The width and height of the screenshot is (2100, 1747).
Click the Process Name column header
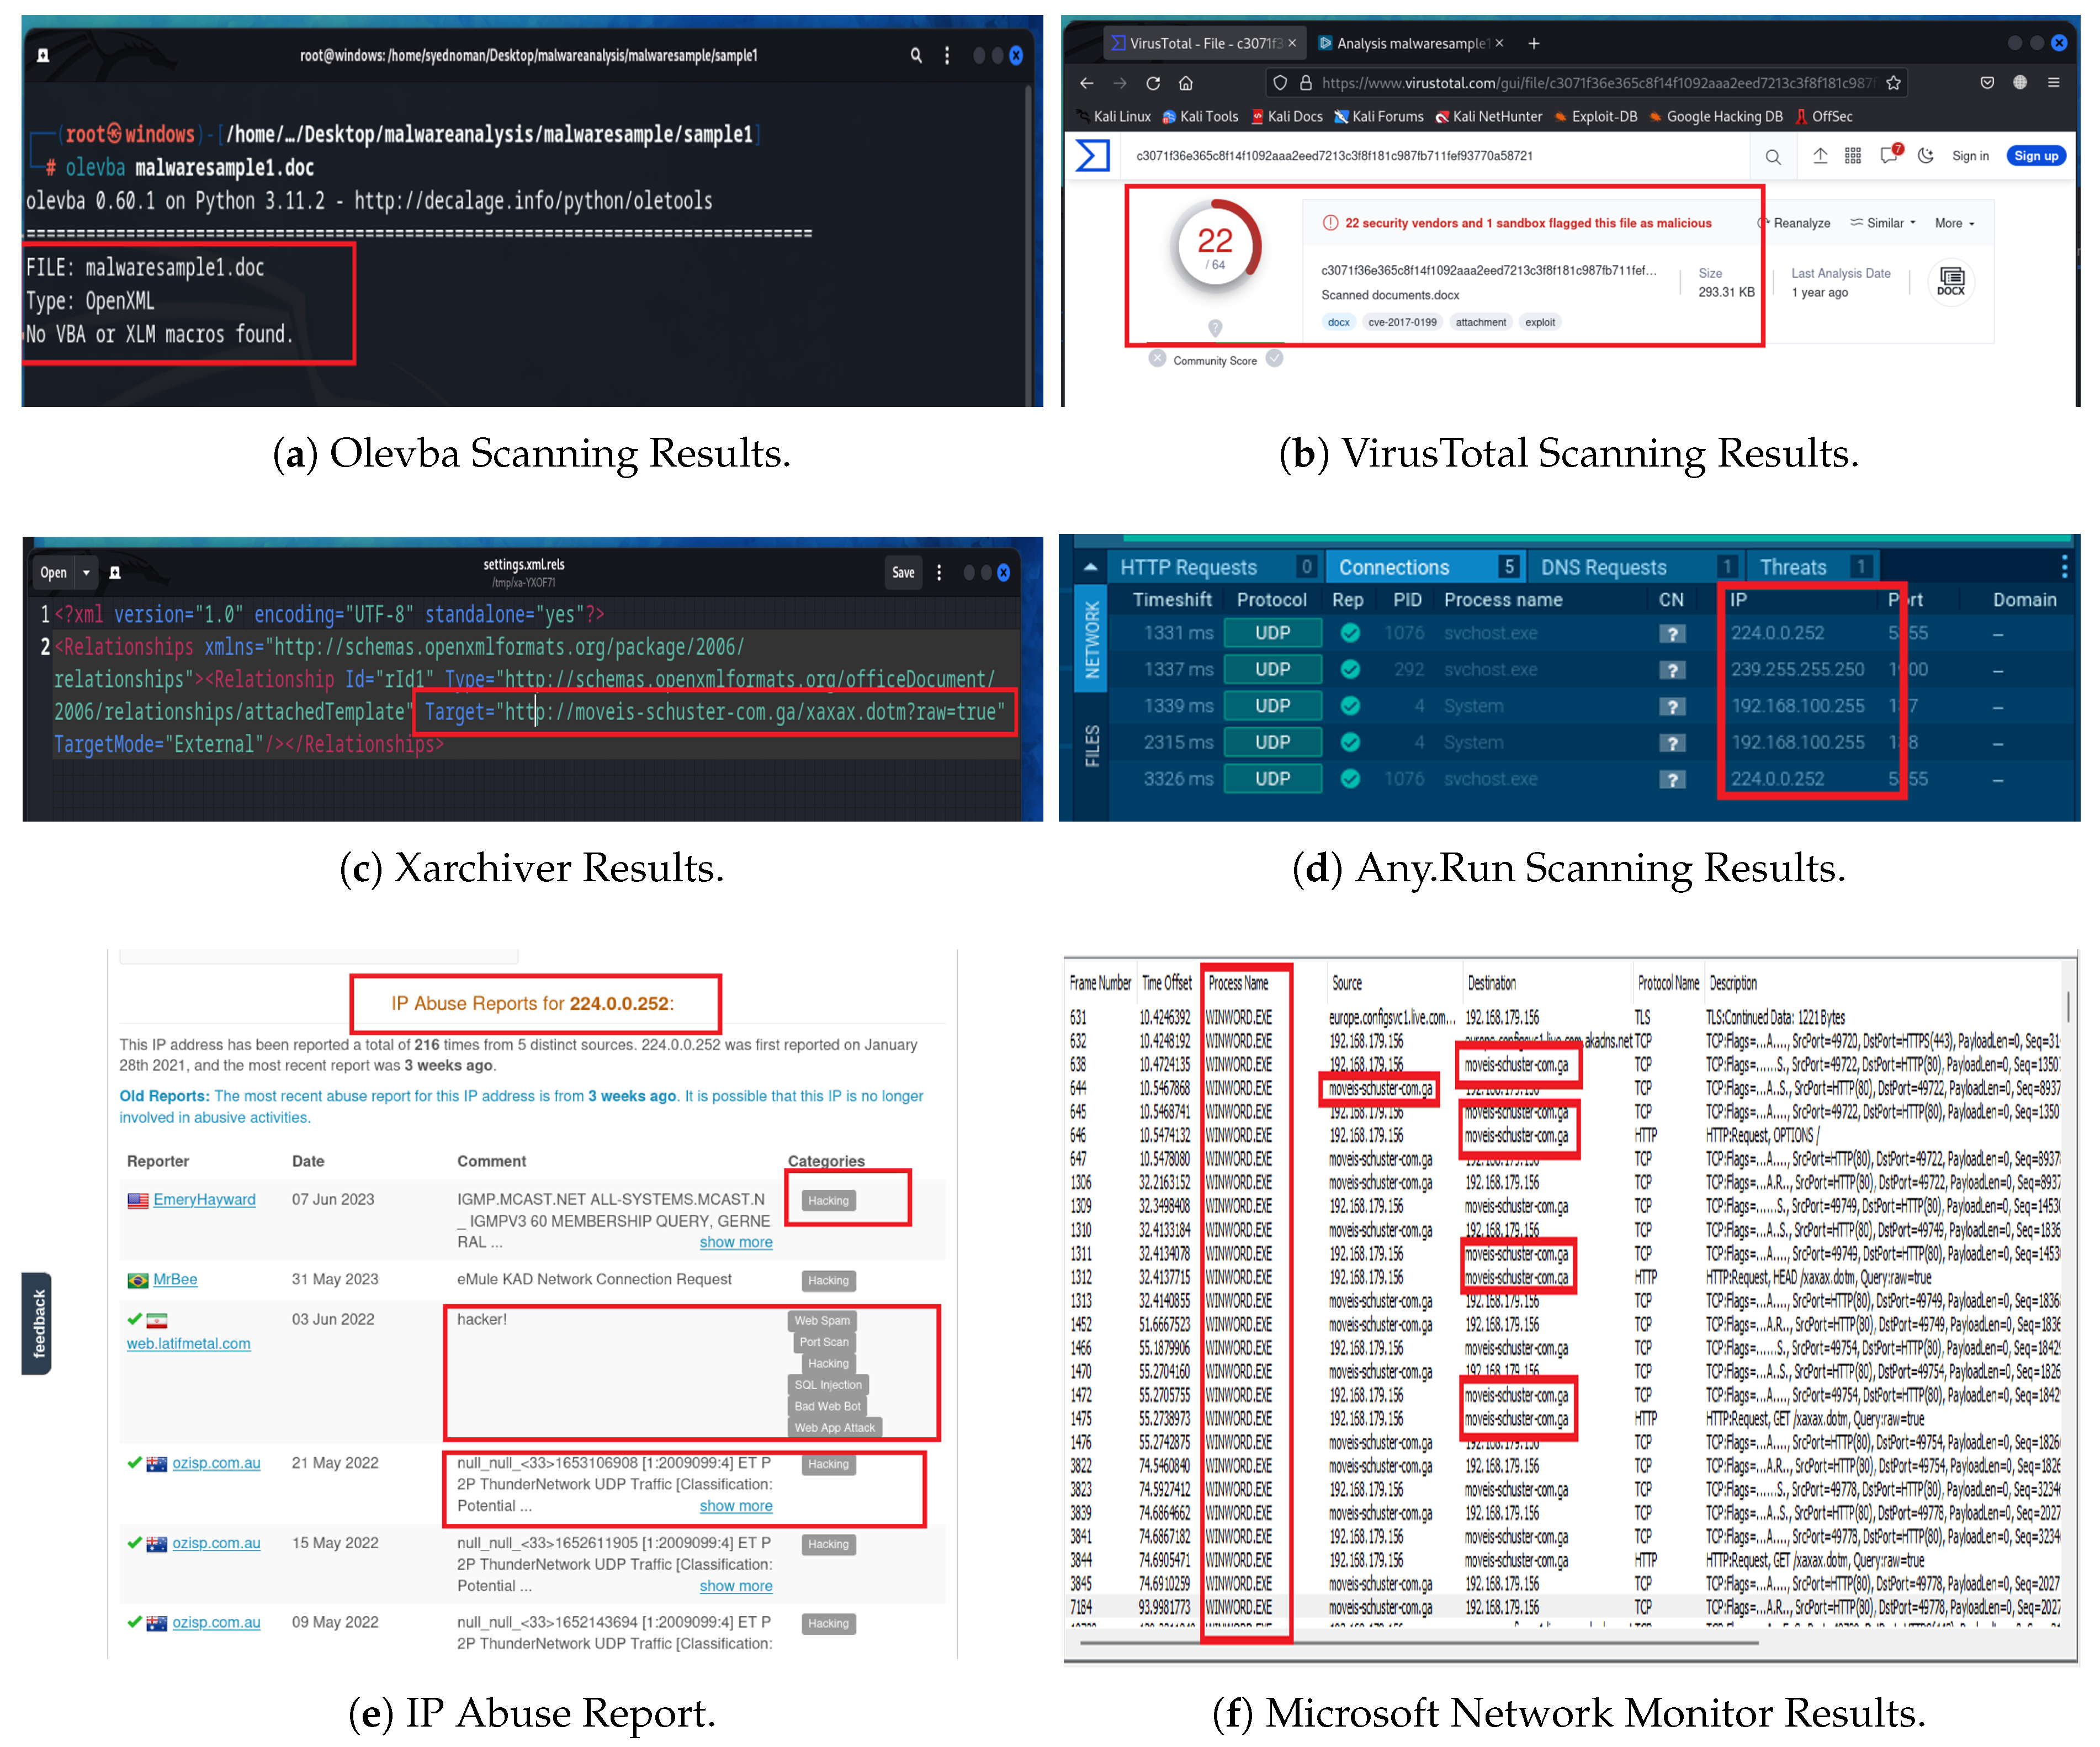1238,984
